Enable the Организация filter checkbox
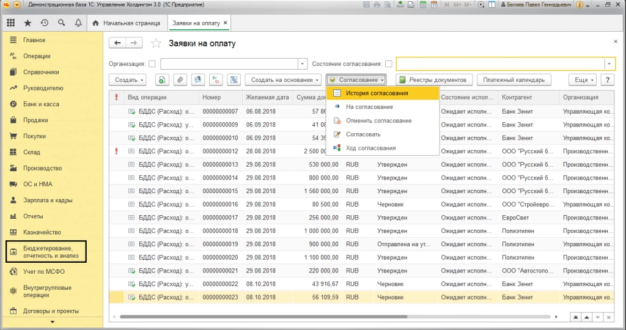The image size is (626, 330). [x=152, y=64]
